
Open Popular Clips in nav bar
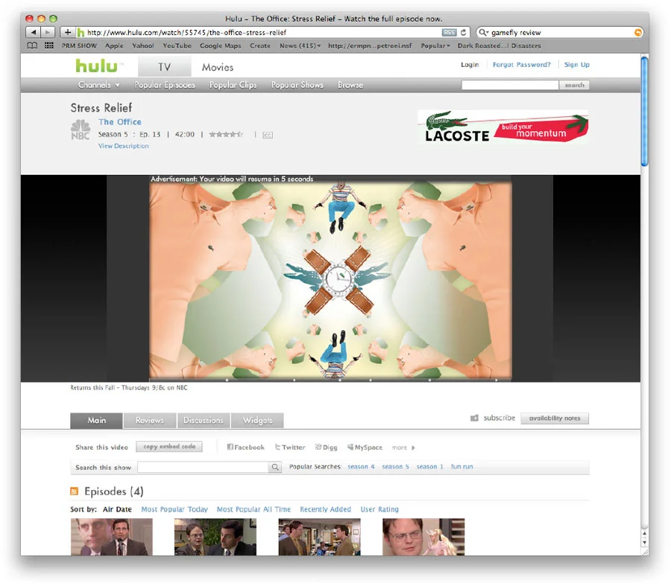coord(233,85)
